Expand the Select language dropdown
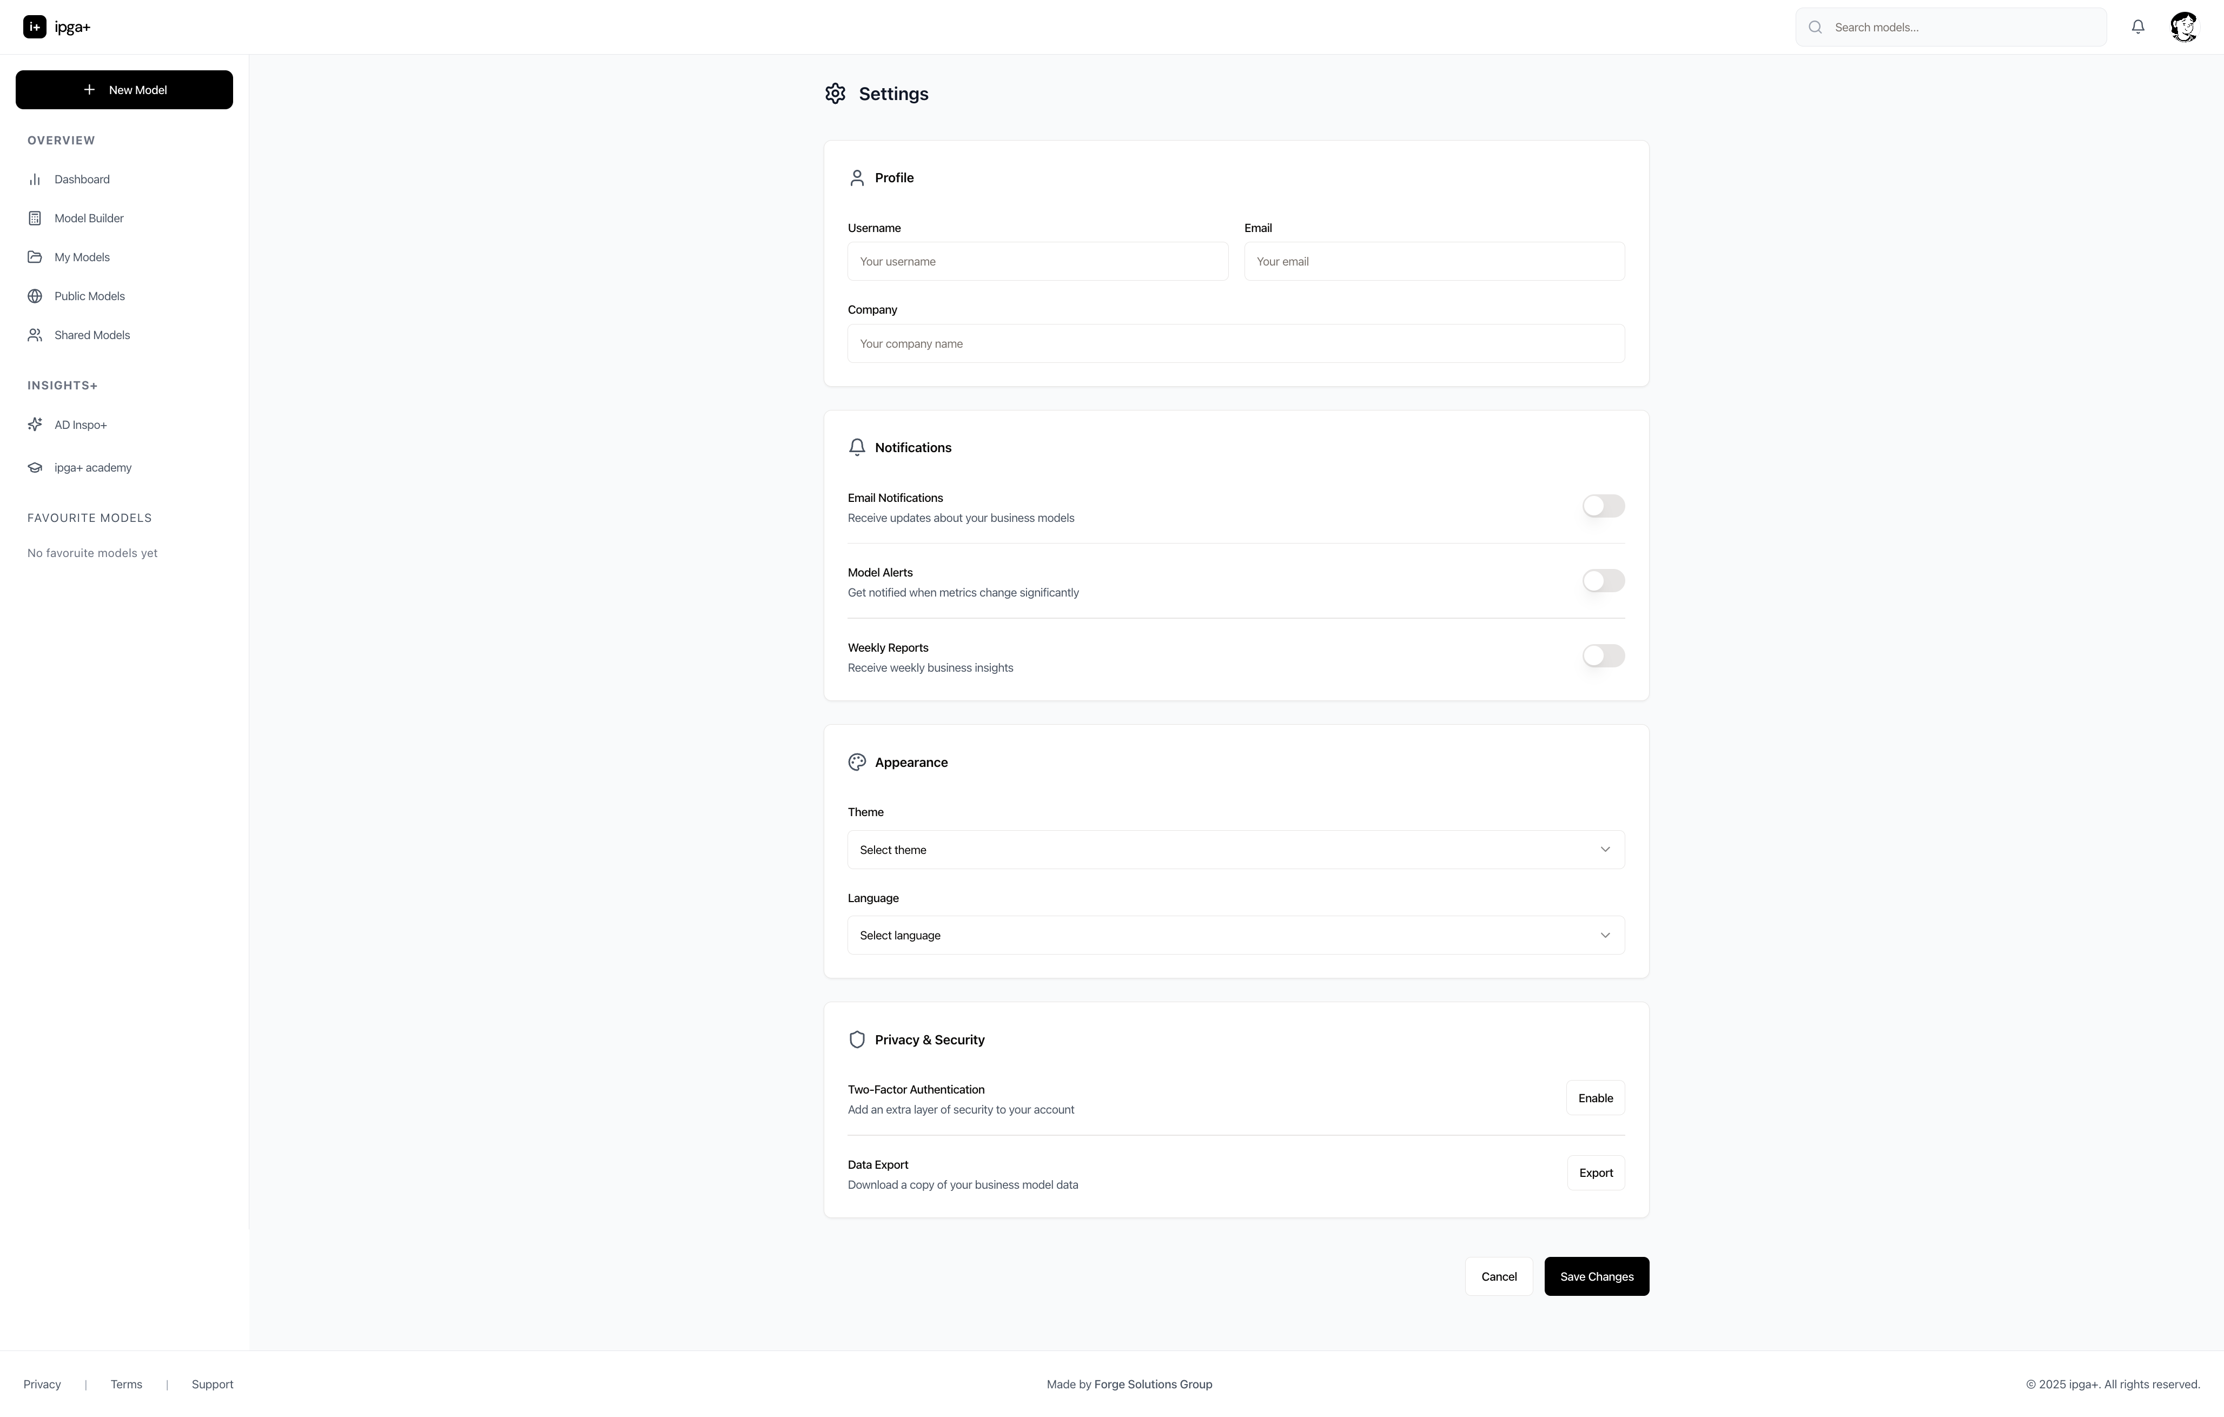 (1235, 936)
